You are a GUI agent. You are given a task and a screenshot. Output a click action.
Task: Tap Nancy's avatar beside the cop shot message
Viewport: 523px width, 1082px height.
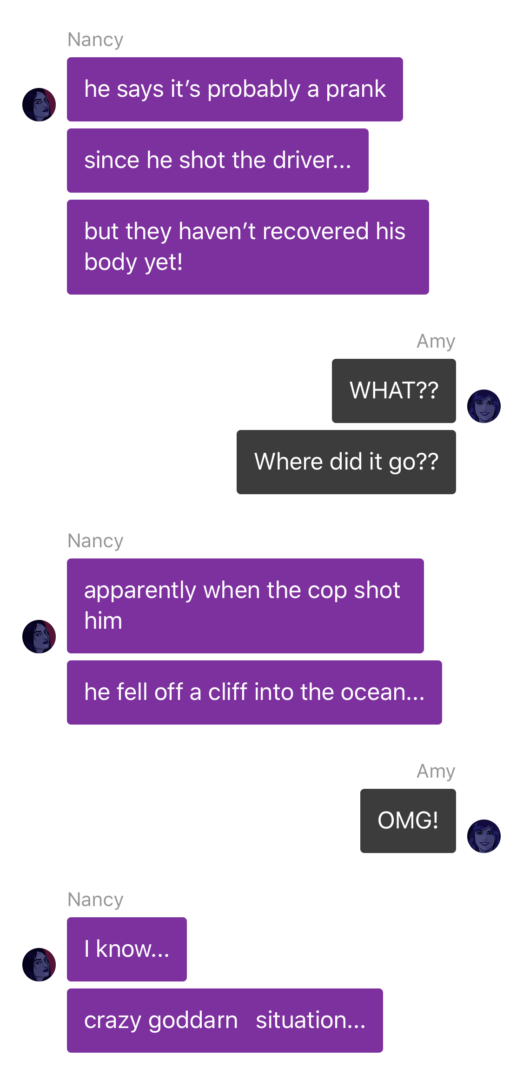(39, 637)
